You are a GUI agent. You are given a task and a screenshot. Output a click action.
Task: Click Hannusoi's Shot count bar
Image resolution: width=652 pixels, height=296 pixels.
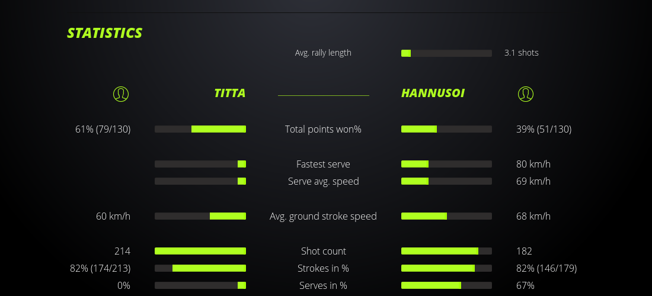[446, 251]
